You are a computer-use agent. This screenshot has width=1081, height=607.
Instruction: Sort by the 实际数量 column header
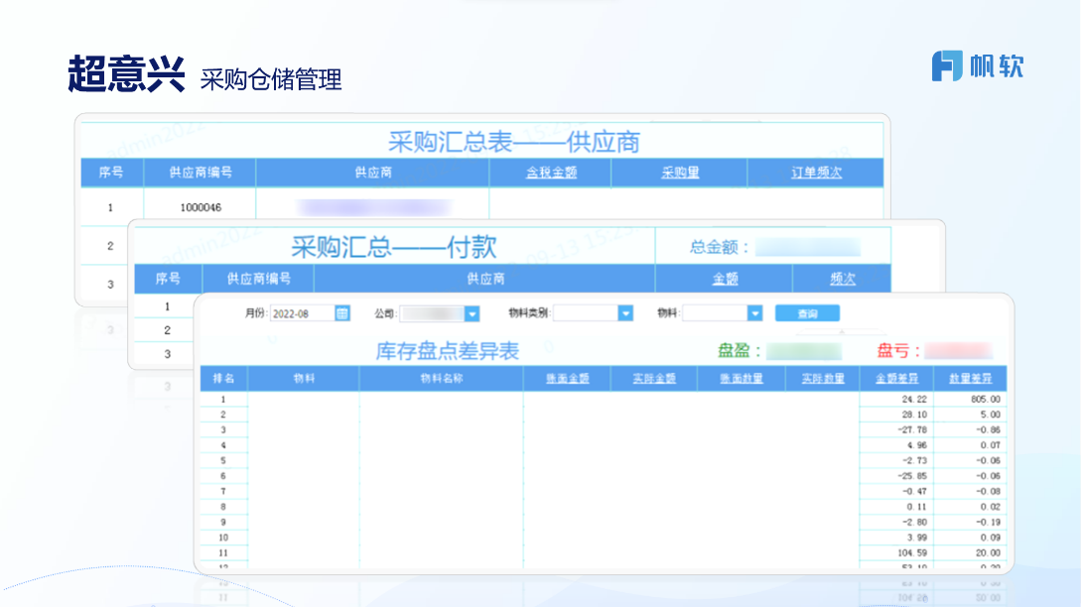coord(823,378)
